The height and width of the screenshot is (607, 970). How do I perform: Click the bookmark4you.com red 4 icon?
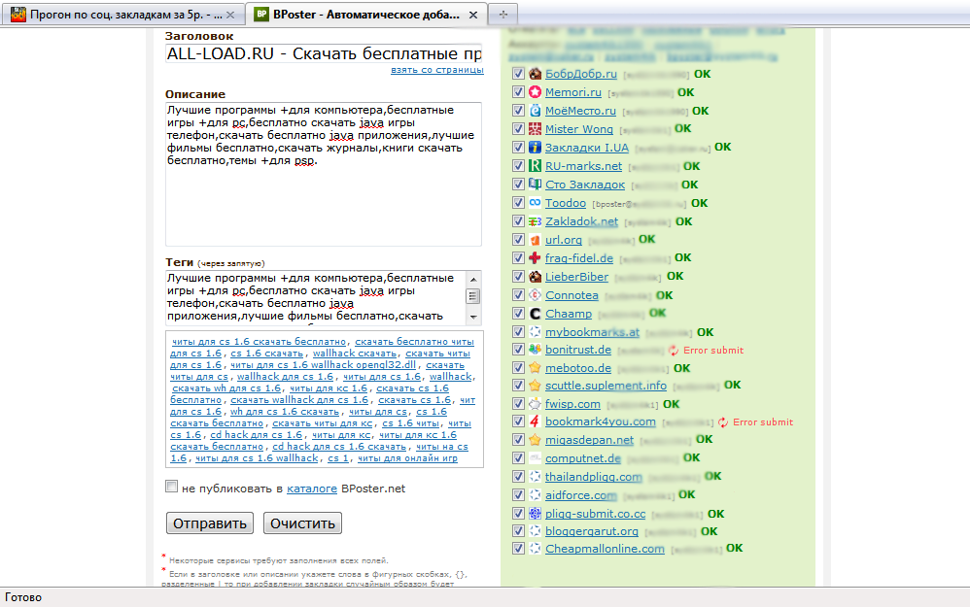[536, 422]
